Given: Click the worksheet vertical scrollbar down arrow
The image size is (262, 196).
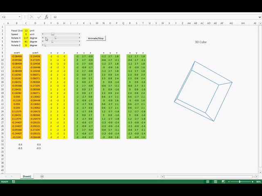Looking at the screenshot, I should pos(260,172).
